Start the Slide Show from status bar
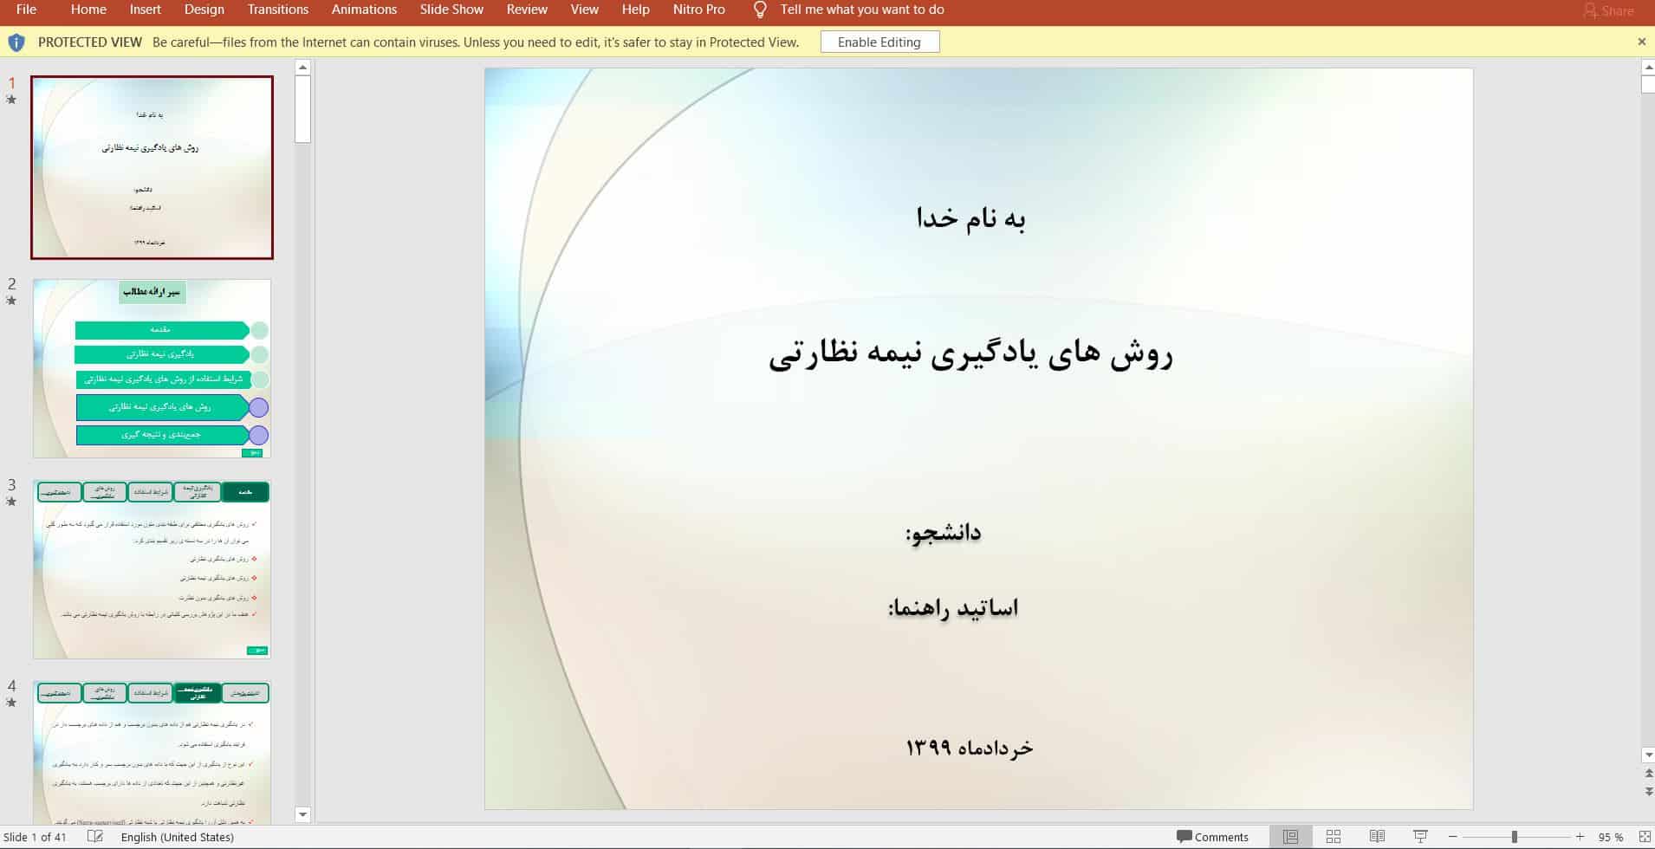This screenshot has height=849, width=1655. [x=1420, y=837]
